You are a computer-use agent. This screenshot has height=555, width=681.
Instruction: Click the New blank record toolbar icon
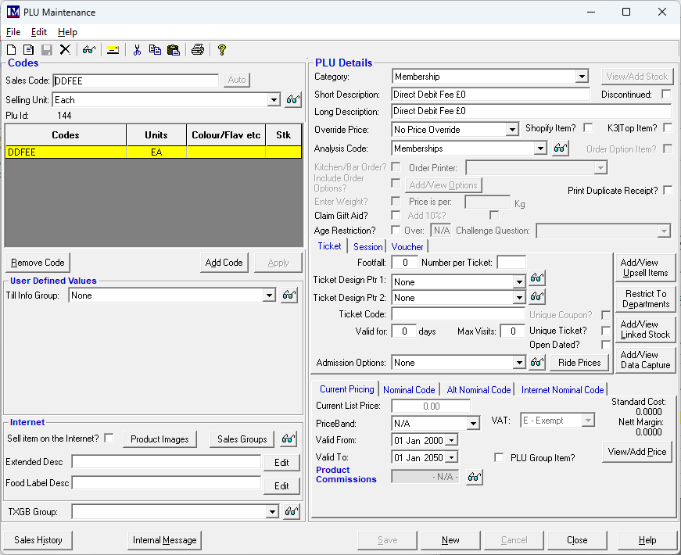click(x=11, y=50)
